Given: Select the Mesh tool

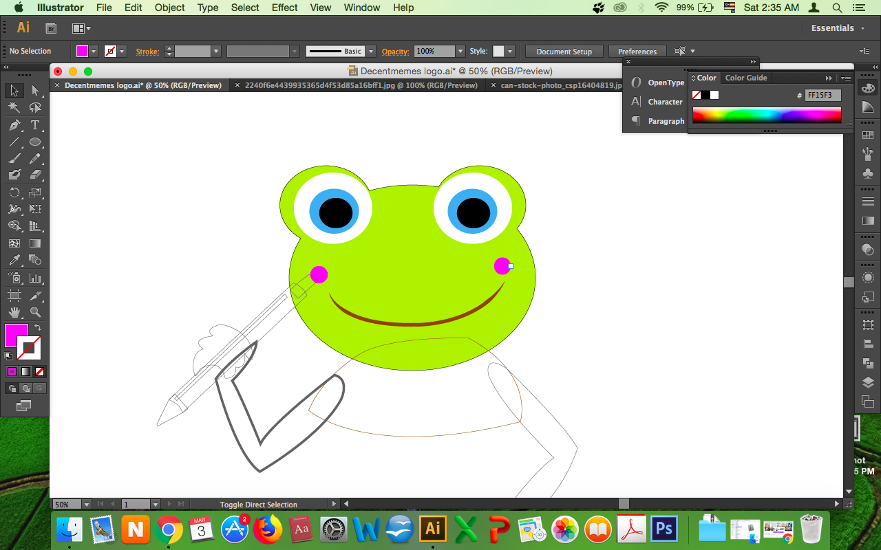Looking at the screenshot, I should point(14,243).
